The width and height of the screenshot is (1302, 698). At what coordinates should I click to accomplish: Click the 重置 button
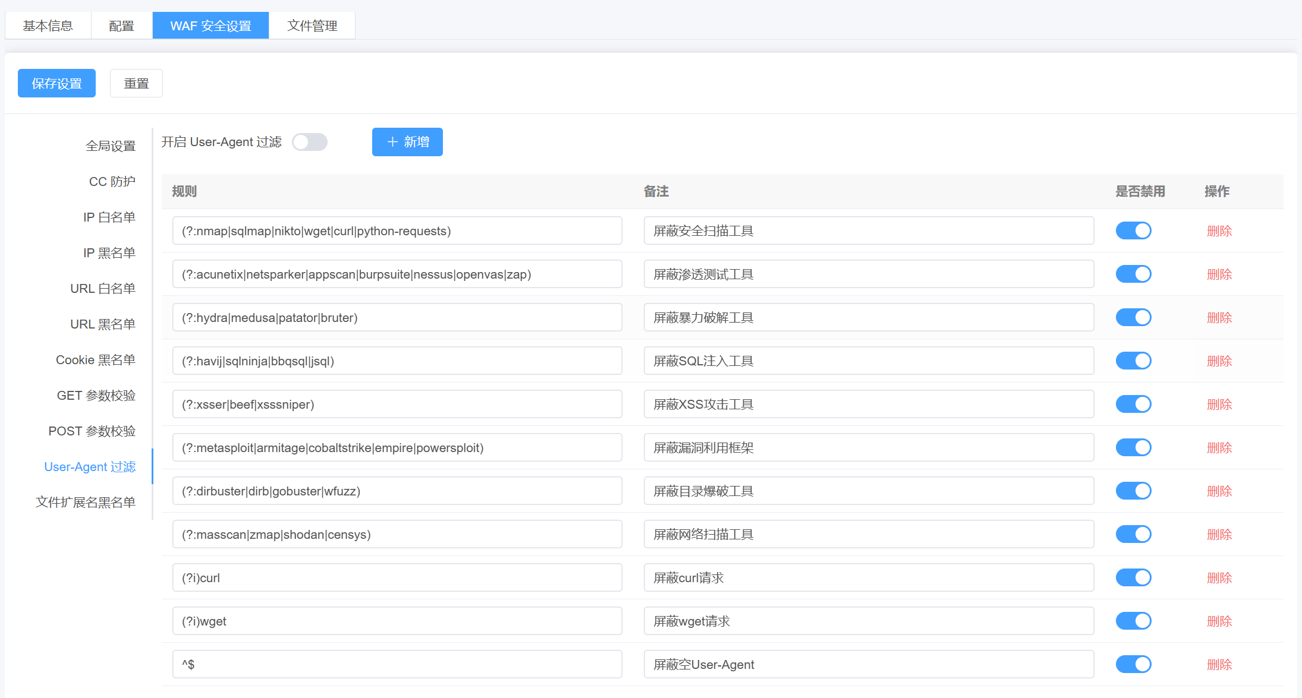coord(136,83)
